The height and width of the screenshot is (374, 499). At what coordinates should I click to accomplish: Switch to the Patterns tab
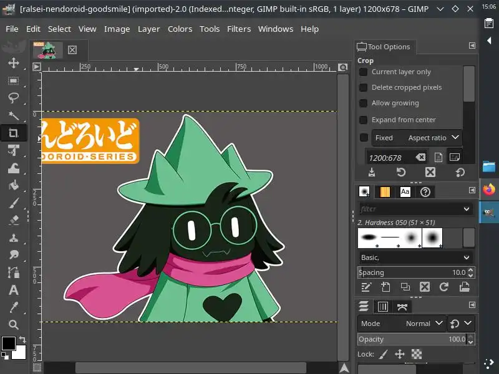(385, 192)
